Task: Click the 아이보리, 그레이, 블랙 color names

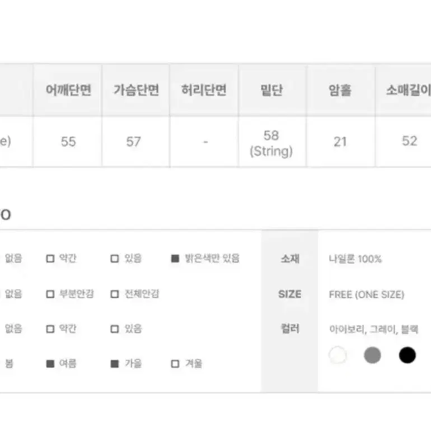Action: click(x=373, y=329)
